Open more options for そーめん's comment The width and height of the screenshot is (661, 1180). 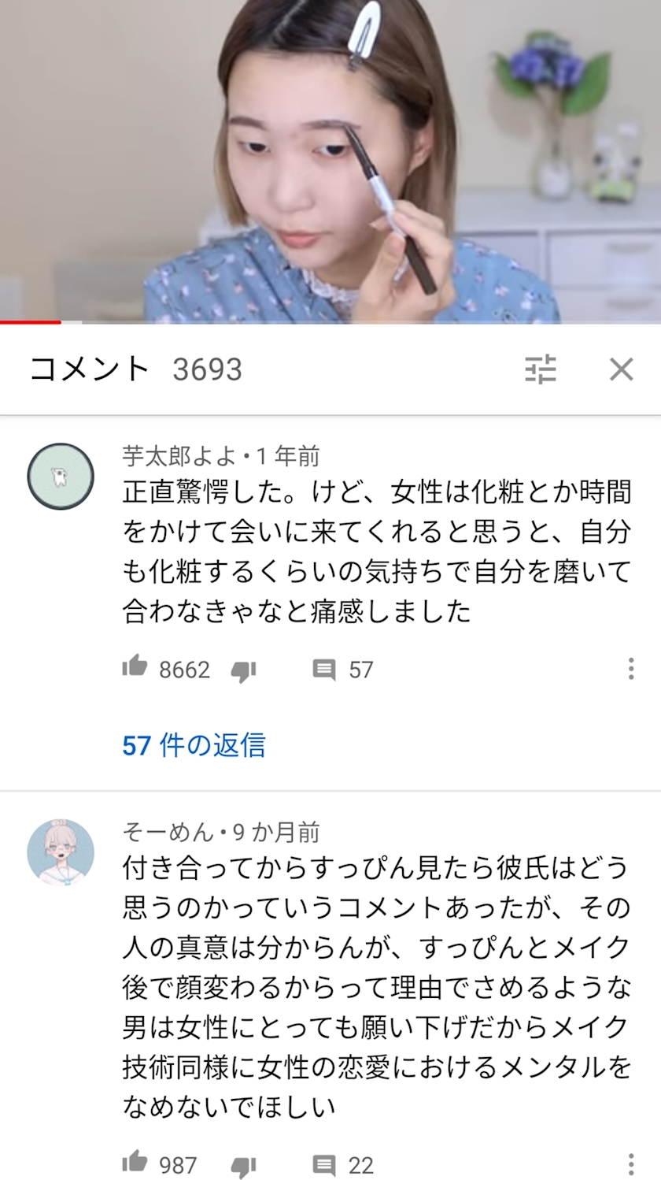(x=630, y=1164)
